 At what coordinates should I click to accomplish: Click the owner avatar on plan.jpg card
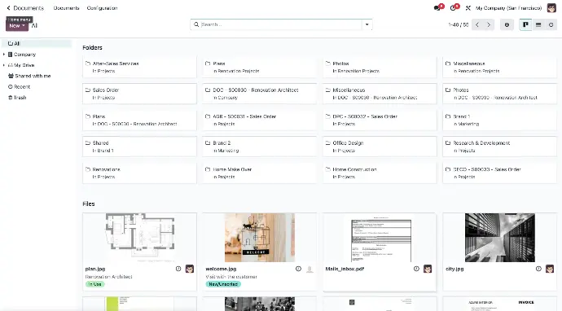click(x=190, y=269)
